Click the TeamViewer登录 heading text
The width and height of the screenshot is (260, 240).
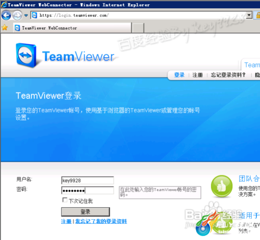pos(48,96)
